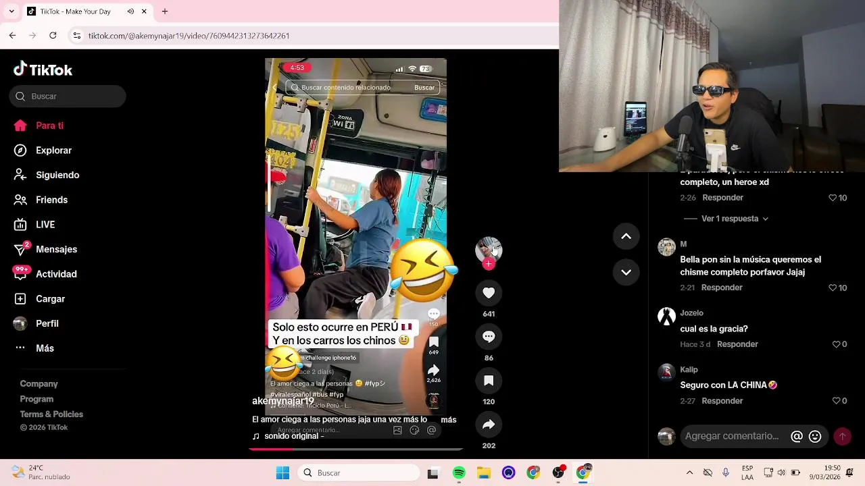Open Jozelo's profile avatar
The height and width of the screenshot is (486, 865).
pos(667,317)
